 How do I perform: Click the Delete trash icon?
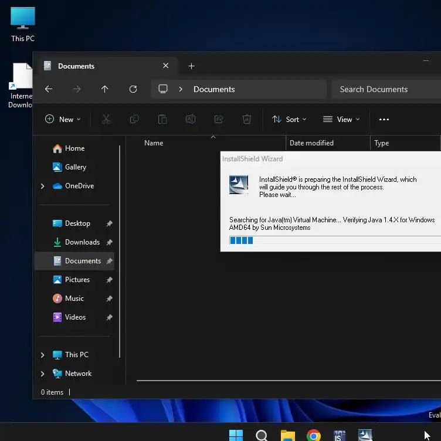tap(247, 119)
